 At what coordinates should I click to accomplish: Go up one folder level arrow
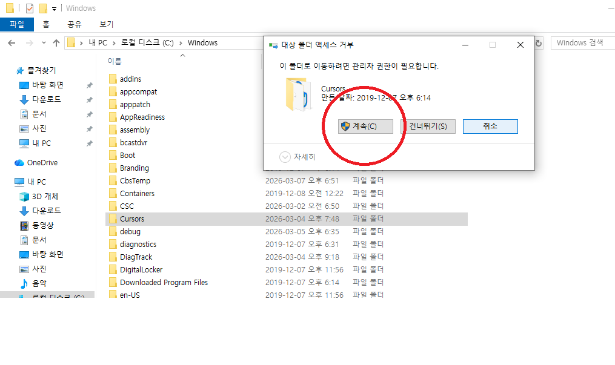click(56, 43)
